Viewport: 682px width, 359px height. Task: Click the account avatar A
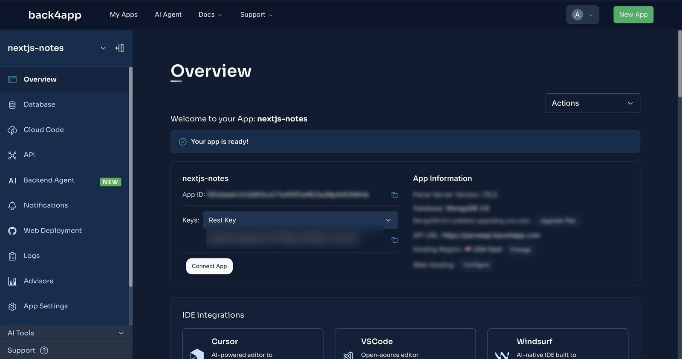coord(578,15)
